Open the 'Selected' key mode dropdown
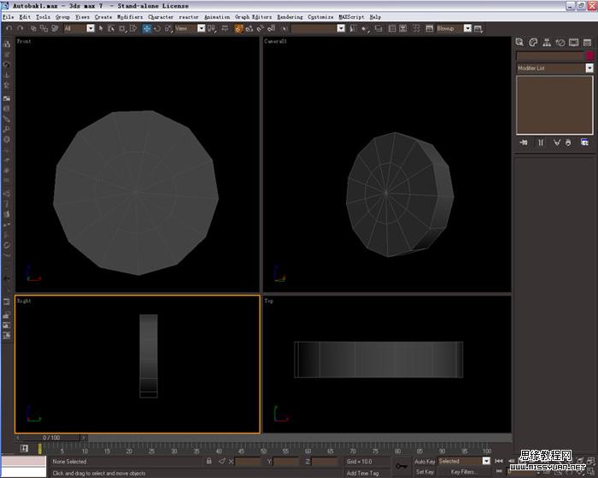Viewport: 598px width, 478px height. pos(486,461)
